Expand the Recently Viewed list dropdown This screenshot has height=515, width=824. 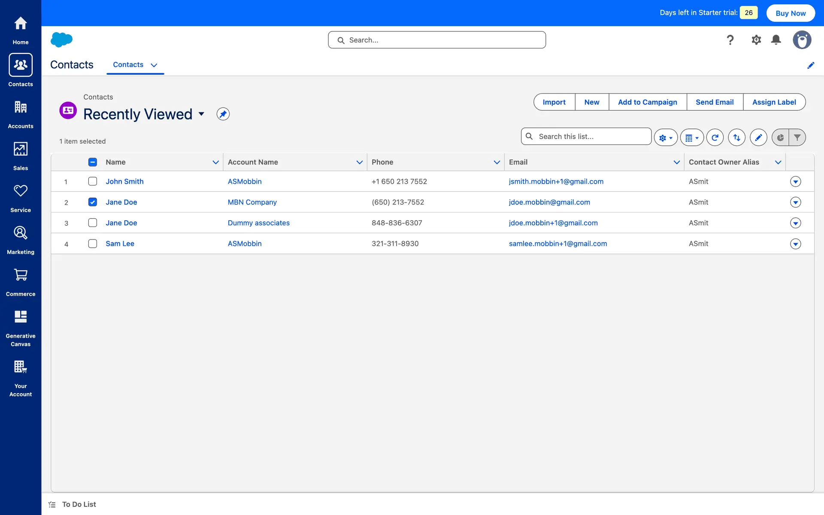201,114
